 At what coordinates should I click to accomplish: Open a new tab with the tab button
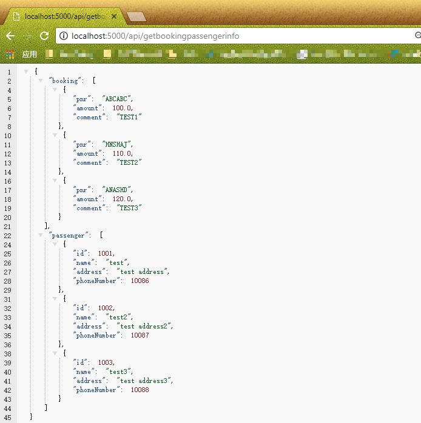pos(136,16)
